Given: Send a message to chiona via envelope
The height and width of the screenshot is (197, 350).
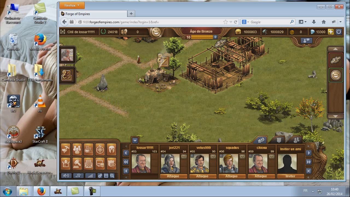Looking at the screenshot, I should point(272,157).
